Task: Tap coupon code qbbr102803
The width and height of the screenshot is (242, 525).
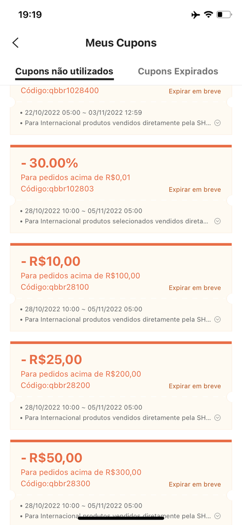Action: 57,189
